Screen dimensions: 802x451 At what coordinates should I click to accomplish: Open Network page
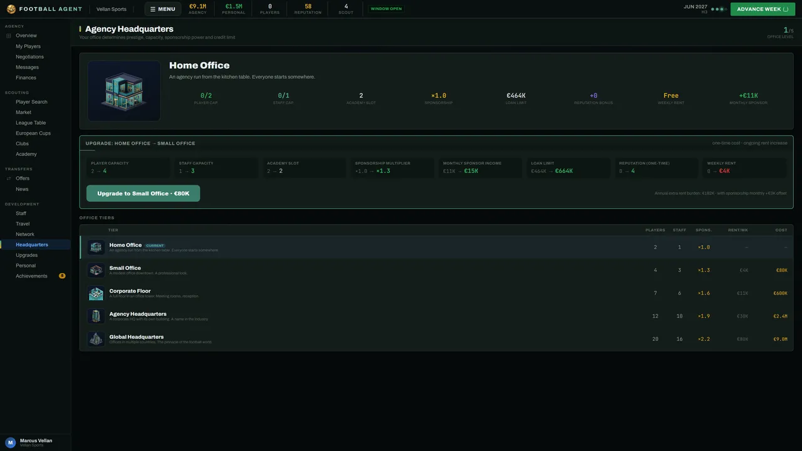[25, 234]
